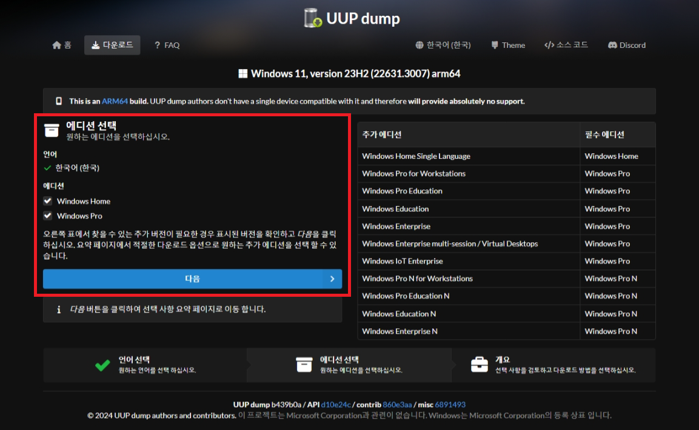Select the Windows Home Single Language row
699x430 pixels.
[506, 156]
